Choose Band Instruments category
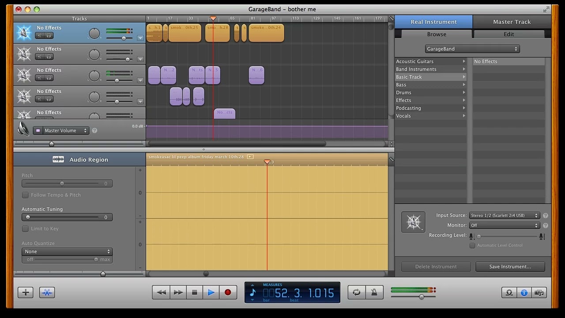Viewport: 565px width, 318px height. tap(431, 69)
